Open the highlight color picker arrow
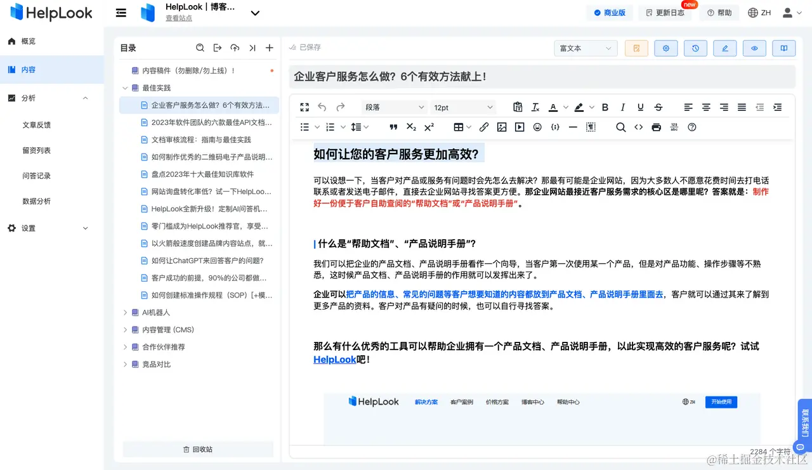 pos(591,107)
